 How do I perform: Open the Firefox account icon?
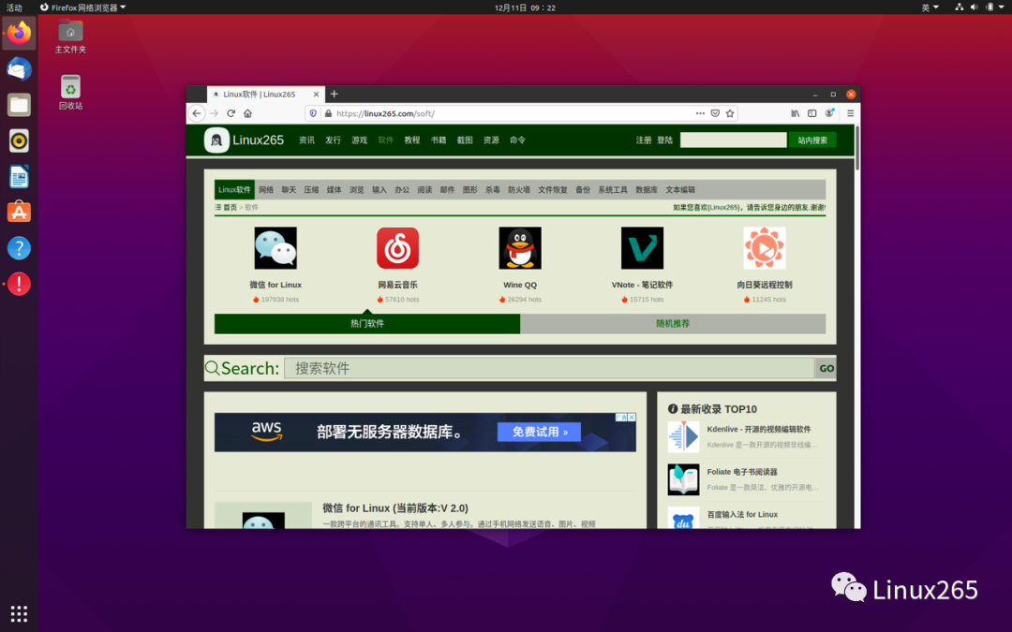click(x=829, y=113)
